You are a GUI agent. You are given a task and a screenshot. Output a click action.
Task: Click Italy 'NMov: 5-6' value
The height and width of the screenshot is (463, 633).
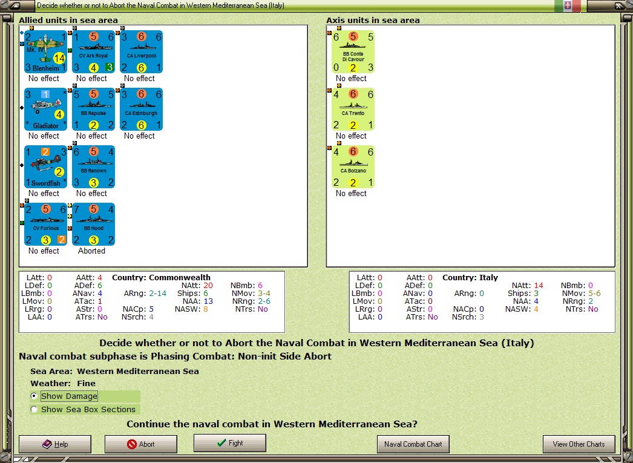tap(582, 293)
